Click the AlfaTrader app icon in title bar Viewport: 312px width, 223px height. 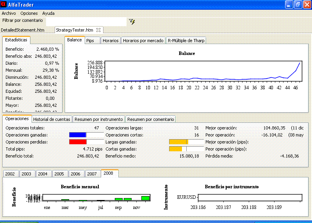tap(4, 5)
